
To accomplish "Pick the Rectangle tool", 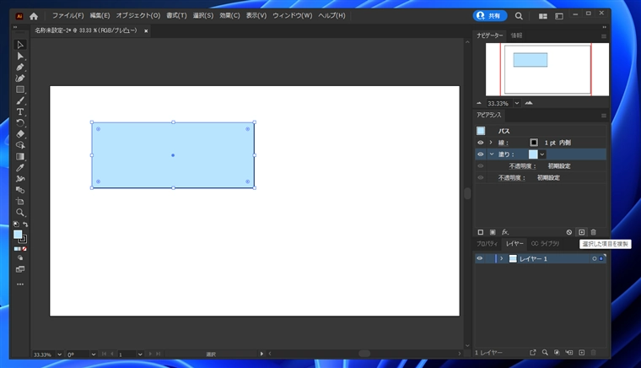I will click(20, 89).
